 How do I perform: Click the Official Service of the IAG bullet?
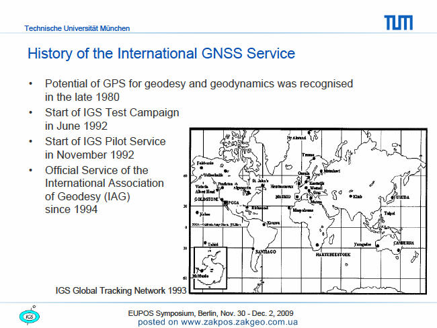(104, 190)
